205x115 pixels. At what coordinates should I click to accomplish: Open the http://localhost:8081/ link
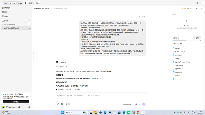pos(91,71)
